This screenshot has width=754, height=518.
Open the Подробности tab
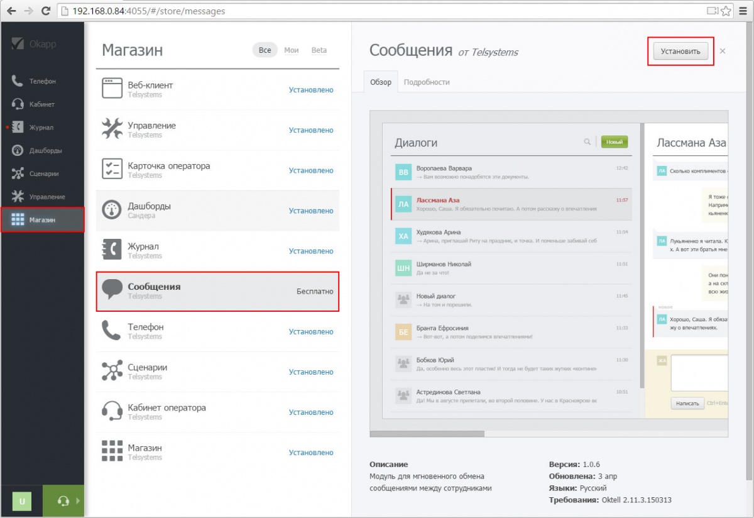[427, 82]
